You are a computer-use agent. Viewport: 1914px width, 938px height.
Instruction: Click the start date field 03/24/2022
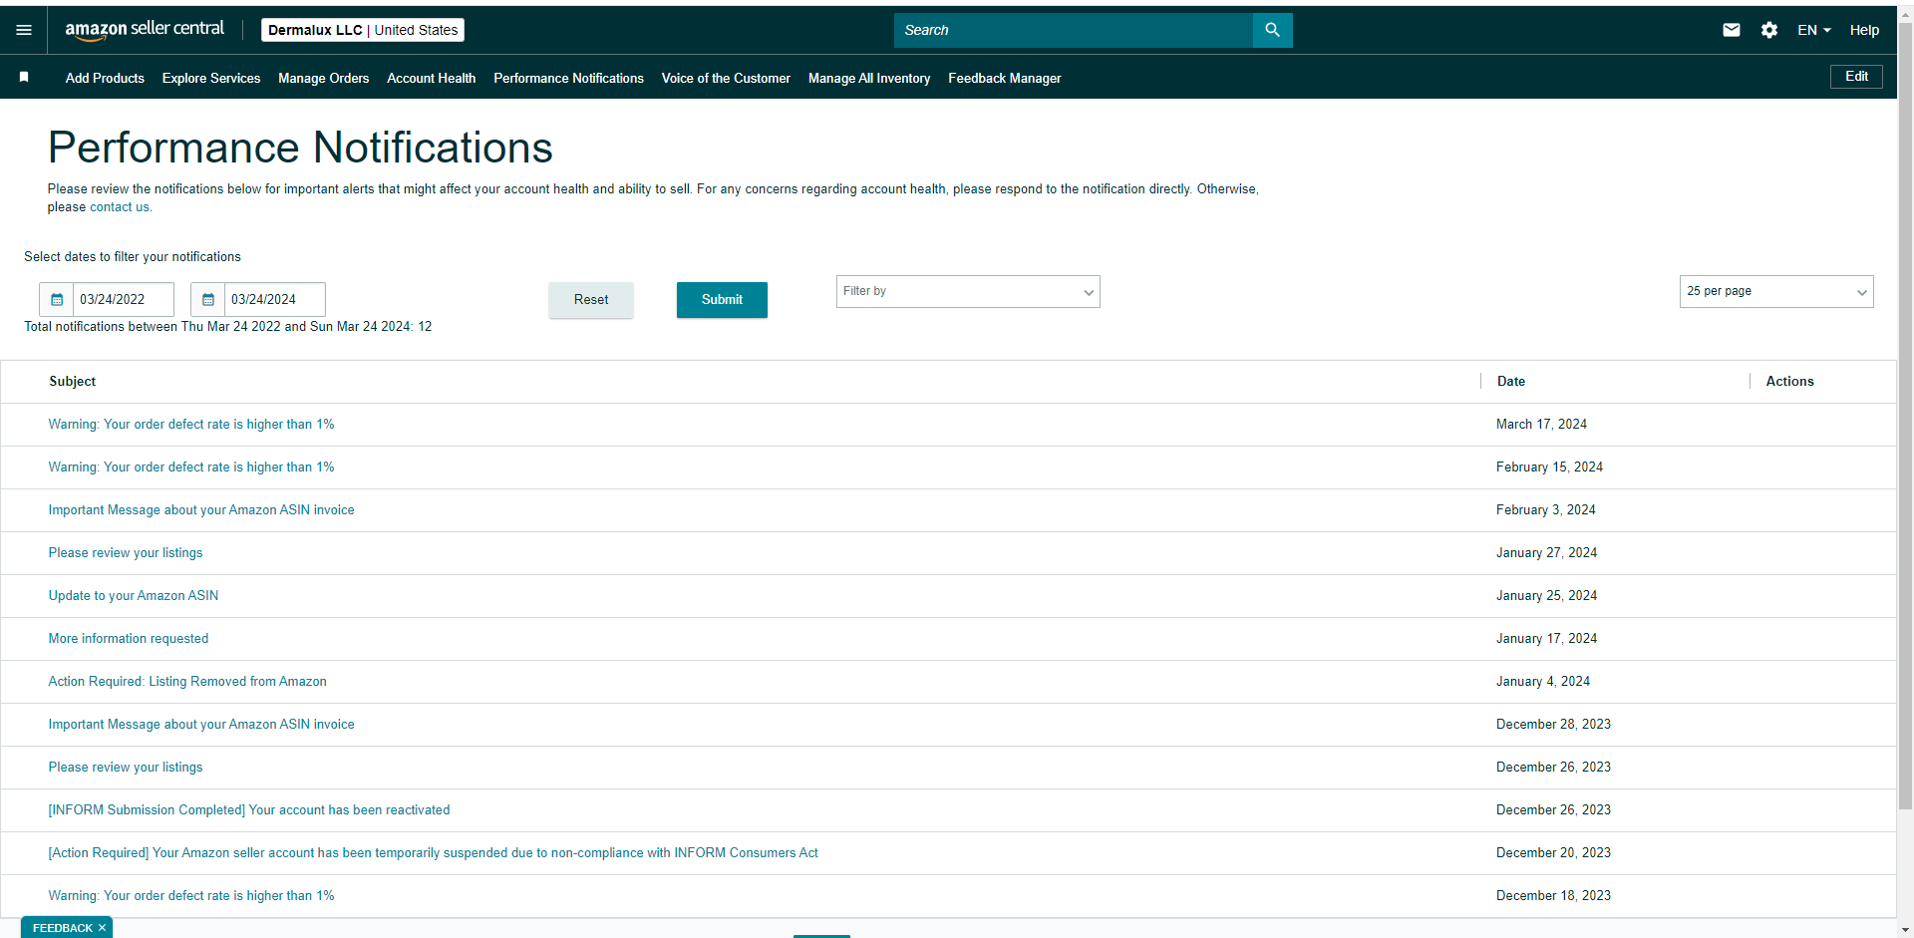(124, 299)
